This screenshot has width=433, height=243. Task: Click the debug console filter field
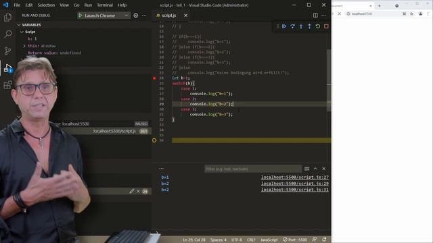coord(253,169)
